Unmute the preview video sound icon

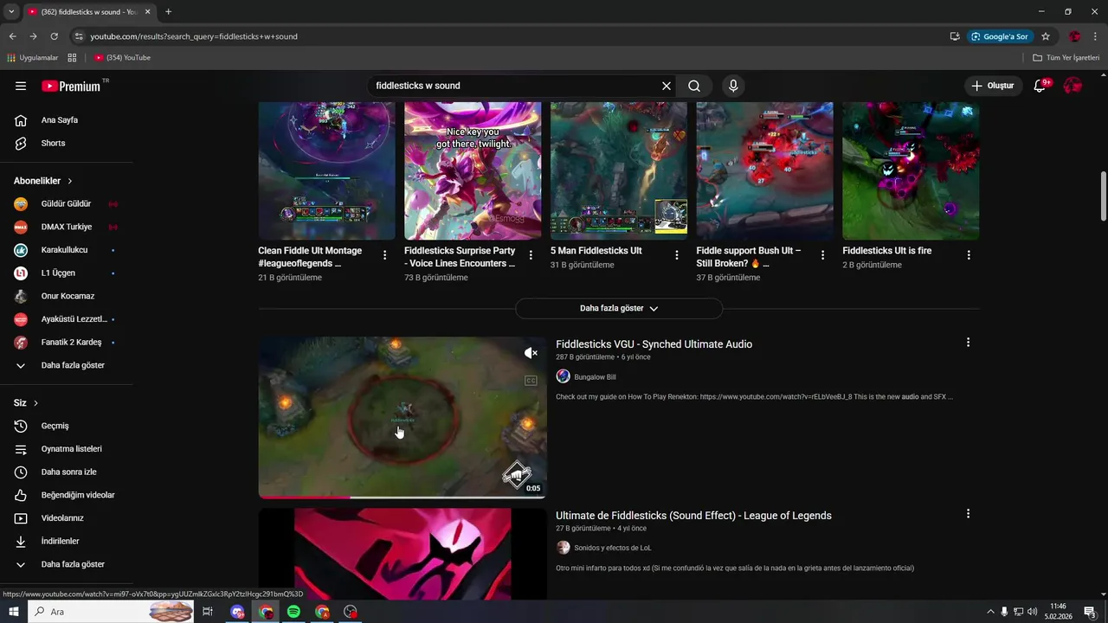(531, 353)
